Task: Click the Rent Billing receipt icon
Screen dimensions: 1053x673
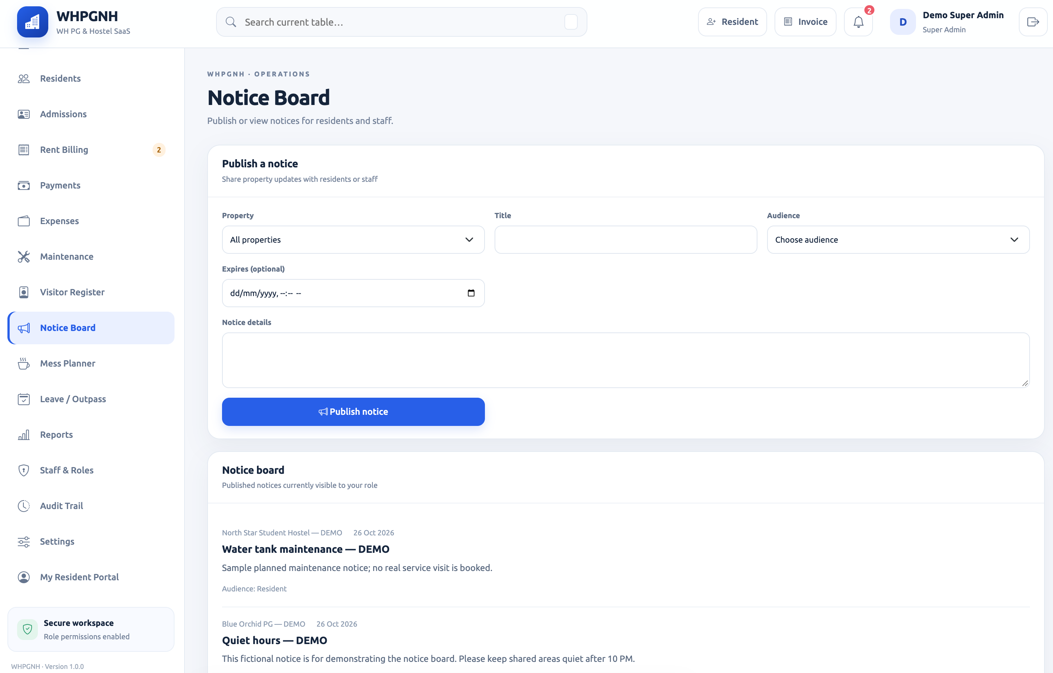Action: click(x=24, y=150)
